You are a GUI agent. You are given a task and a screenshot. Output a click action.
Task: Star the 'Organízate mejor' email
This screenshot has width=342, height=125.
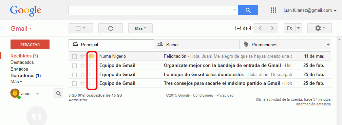pyautogui.click(x=83, y=66)
